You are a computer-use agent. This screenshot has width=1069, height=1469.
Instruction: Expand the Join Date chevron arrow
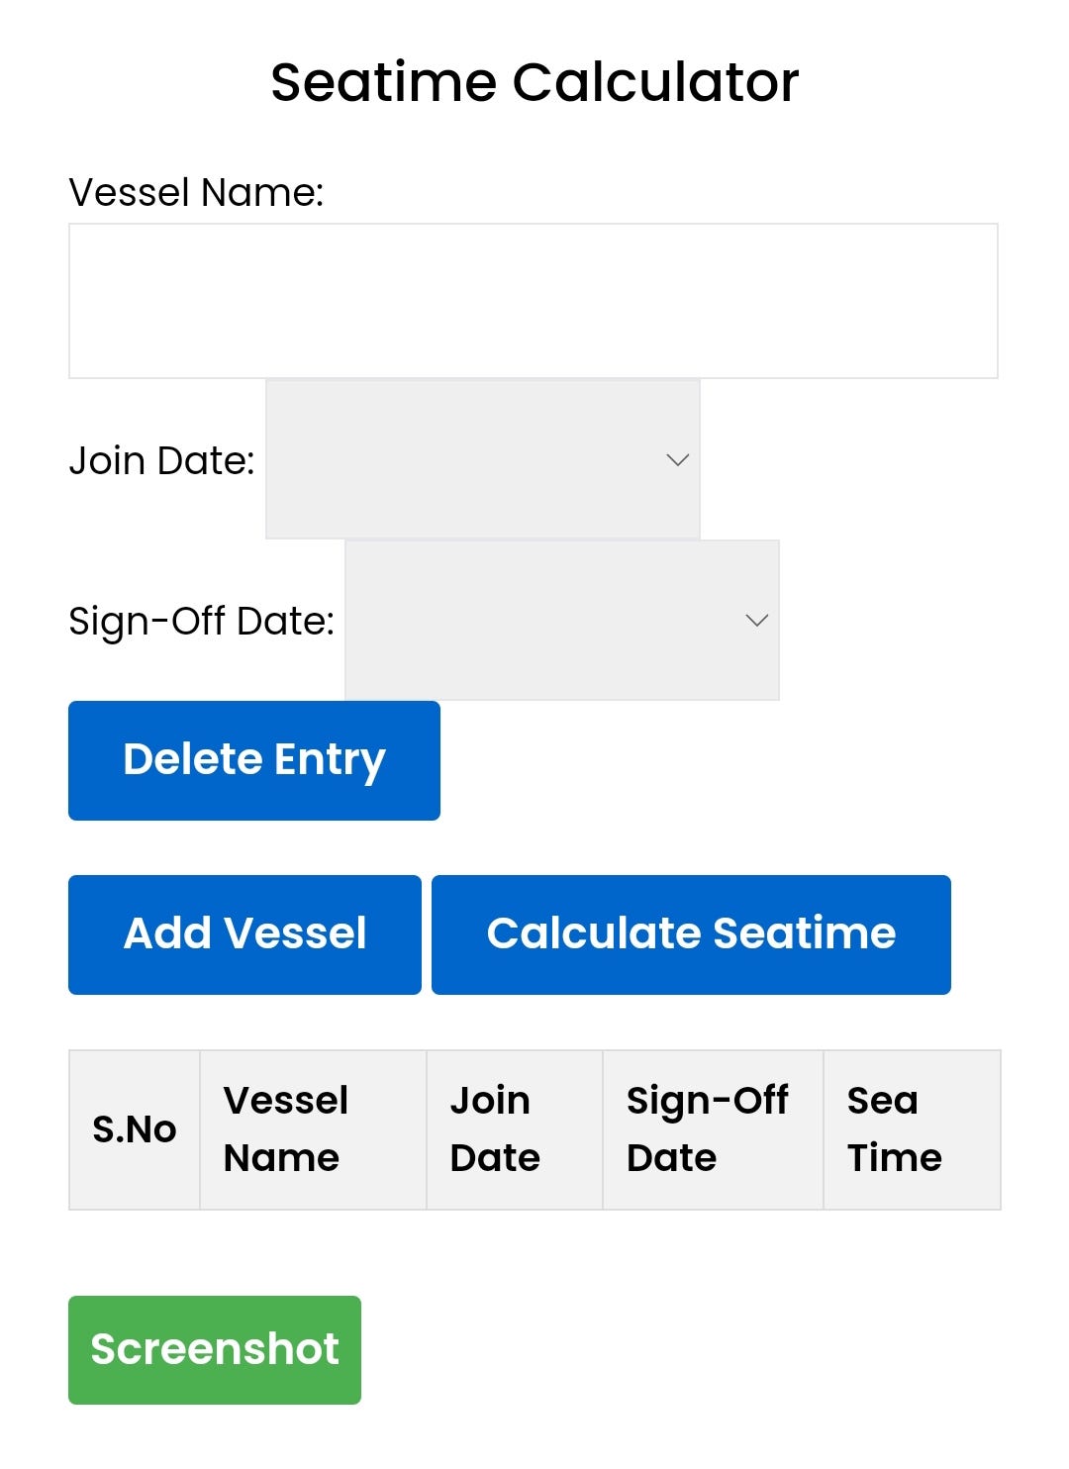click(x=676, y=459)
